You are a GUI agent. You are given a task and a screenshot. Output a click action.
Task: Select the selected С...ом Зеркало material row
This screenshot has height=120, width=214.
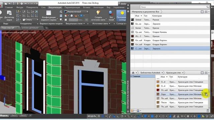pyautogui.click(x=170, y=48)
